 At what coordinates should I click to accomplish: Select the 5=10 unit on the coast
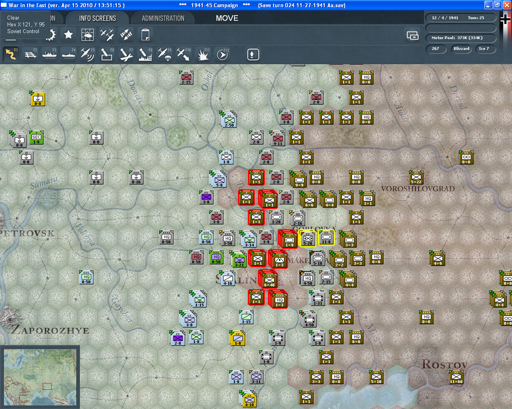tap(376, 377)
